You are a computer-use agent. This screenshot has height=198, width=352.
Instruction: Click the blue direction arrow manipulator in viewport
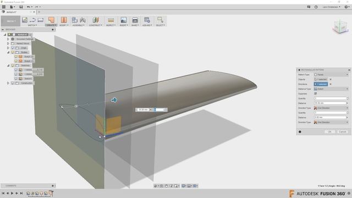[x=114, y=100]
